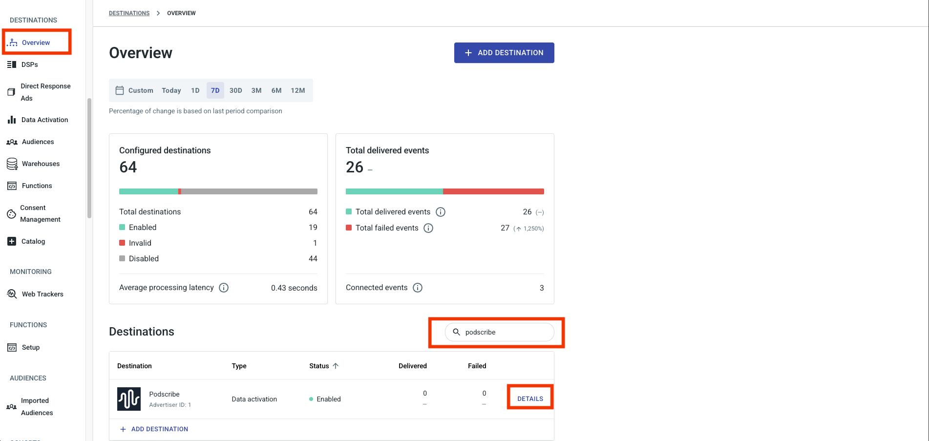Sort table by Status column arrow
The image size is (929, 441).
[336, 366]
